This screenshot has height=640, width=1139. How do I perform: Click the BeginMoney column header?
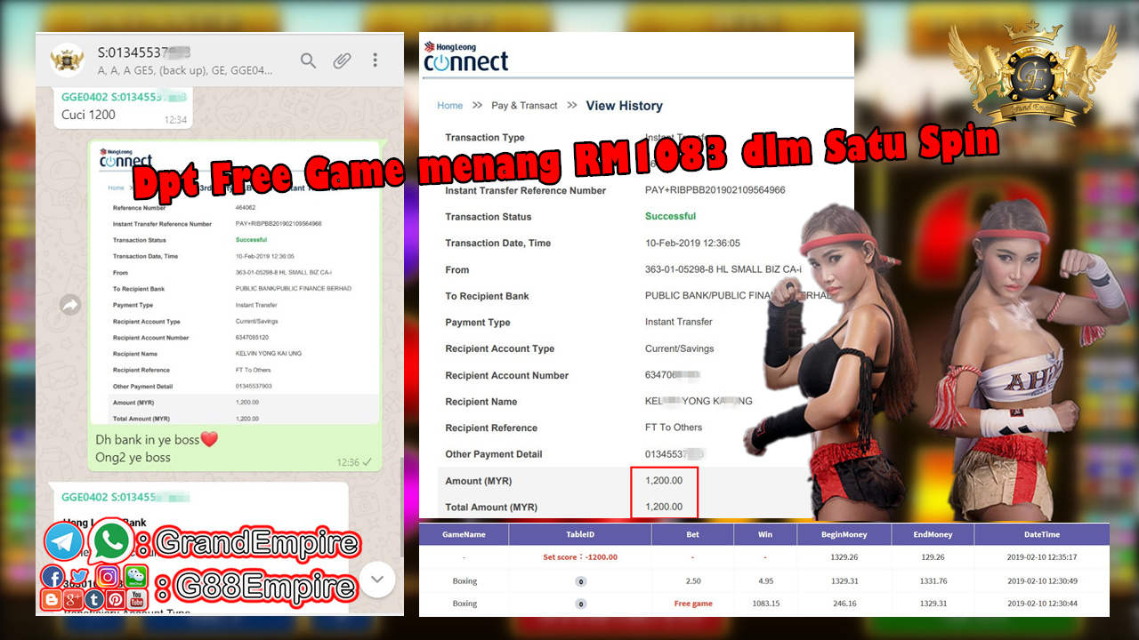pyautogui.click(x=844, y=534)
